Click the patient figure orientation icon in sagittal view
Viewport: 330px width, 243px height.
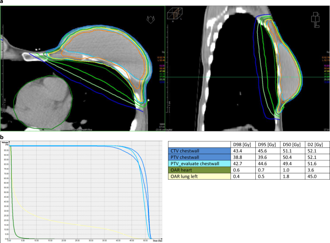click(x=315, y=20)
